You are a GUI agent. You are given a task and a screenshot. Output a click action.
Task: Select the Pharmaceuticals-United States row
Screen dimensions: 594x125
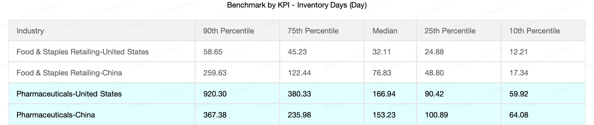(69, 94)
